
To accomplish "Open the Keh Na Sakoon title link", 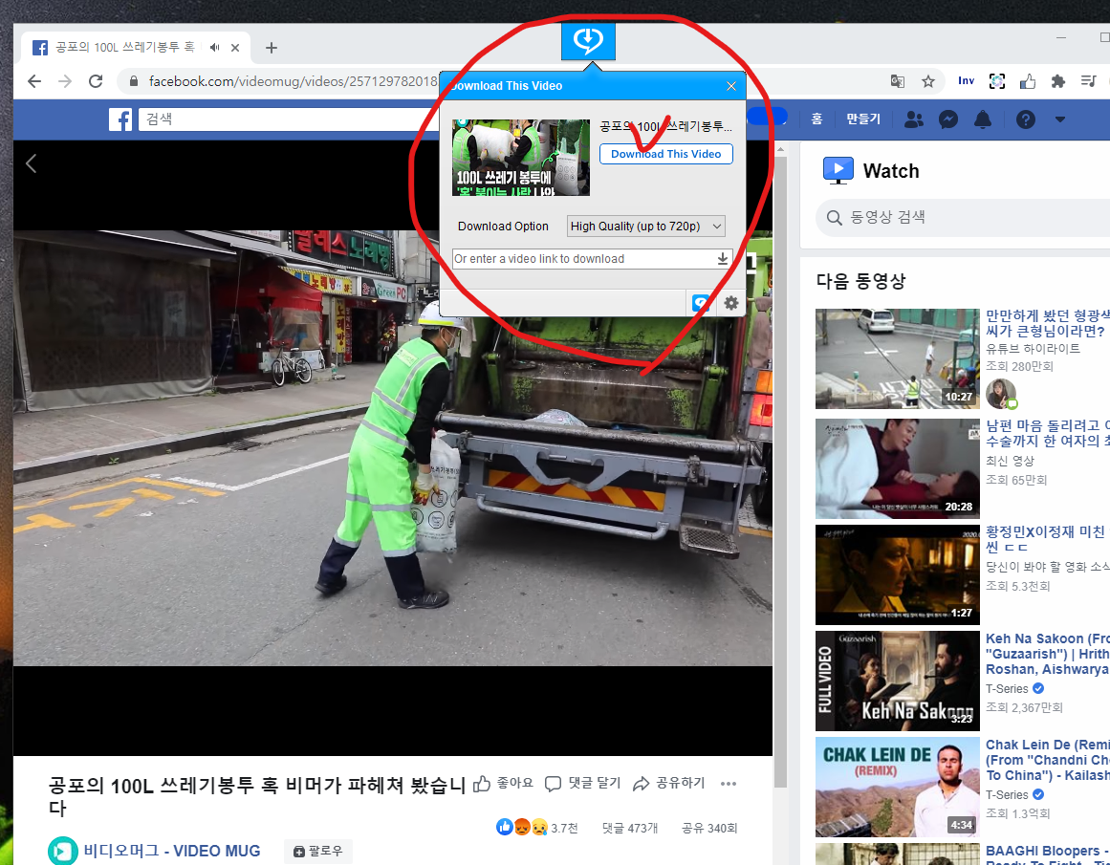I will pos(1047,654).
